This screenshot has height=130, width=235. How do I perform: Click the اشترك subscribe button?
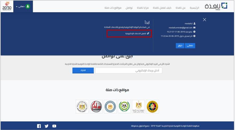pyautogui.click(x=83, y=70)
